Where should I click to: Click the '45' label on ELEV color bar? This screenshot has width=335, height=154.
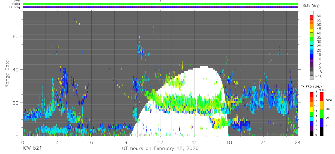click(x=319, y=29)
